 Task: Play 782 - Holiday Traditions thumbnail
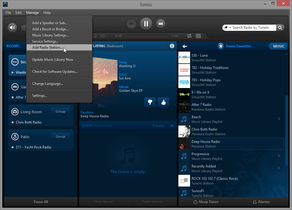coord(184,70)
